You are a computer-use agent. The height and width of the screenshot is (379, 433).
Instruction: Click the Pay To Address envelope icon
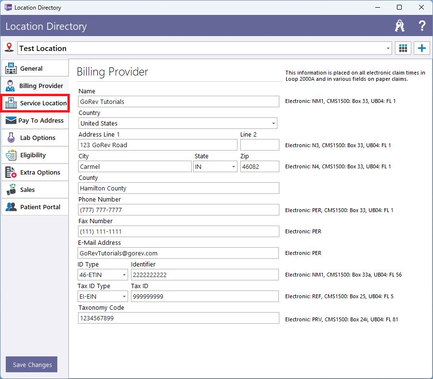[x=11, y=120]
